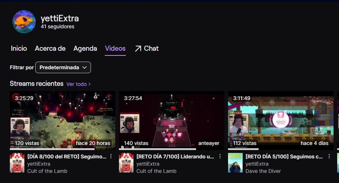Click the 140 vistas label
339x183 pixels.
(x=136, y=143)
